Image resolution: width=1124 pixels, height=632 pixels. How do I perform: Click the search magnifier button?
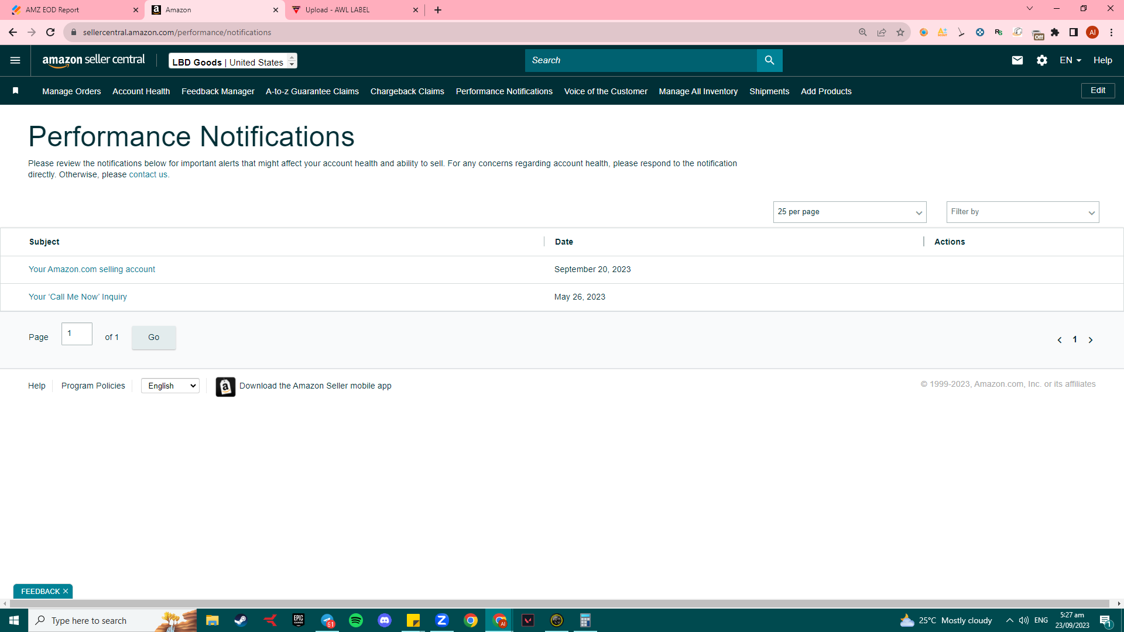[769, 60]
